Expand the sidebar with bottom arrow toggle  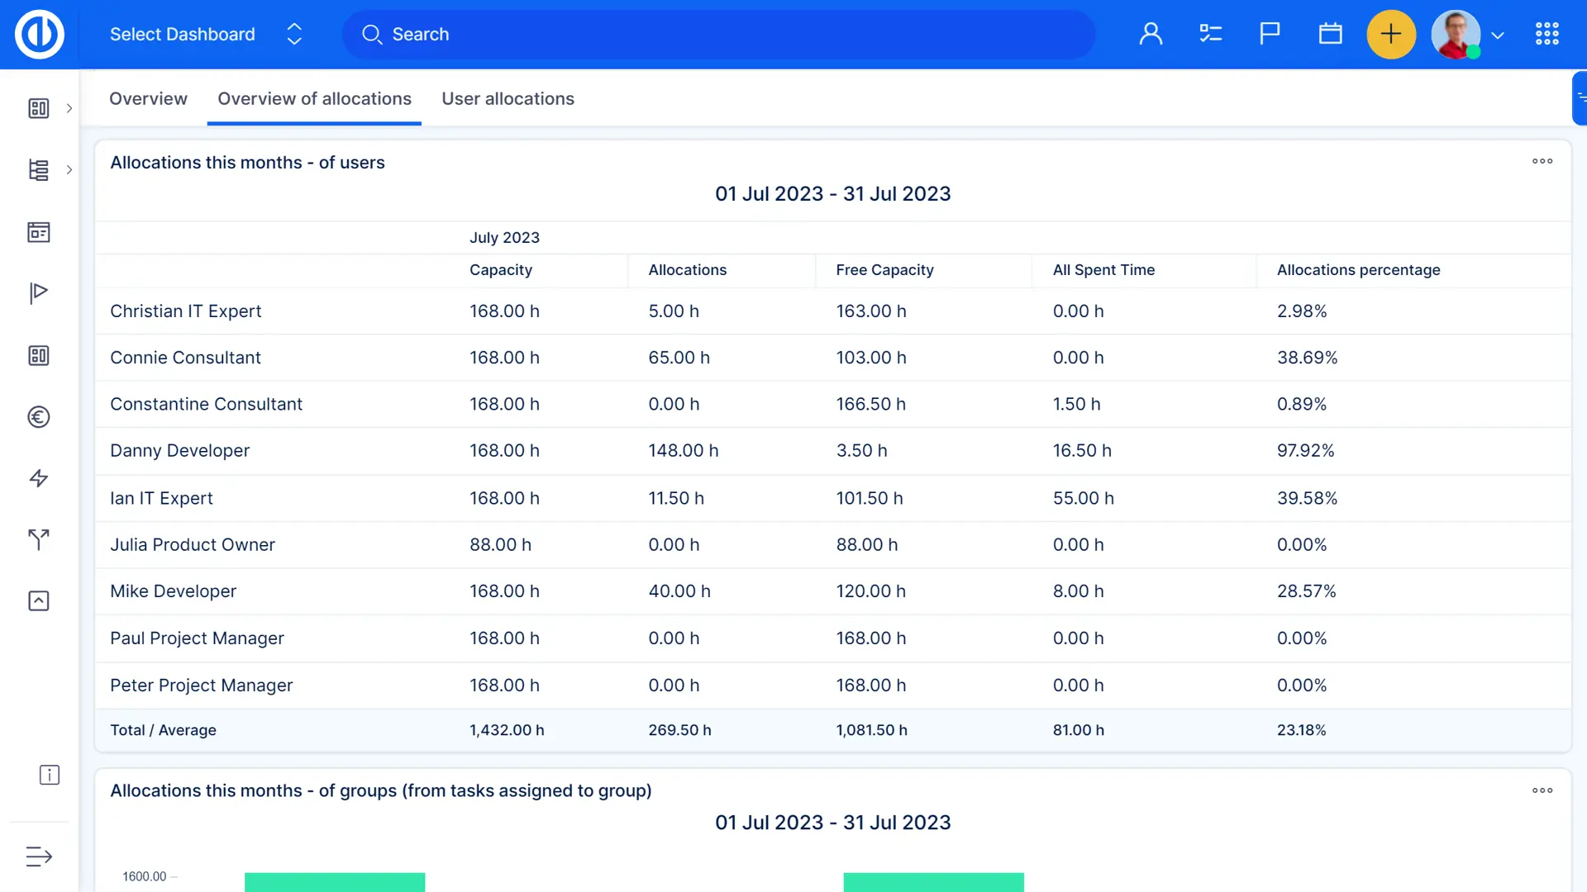pos(39,856)
